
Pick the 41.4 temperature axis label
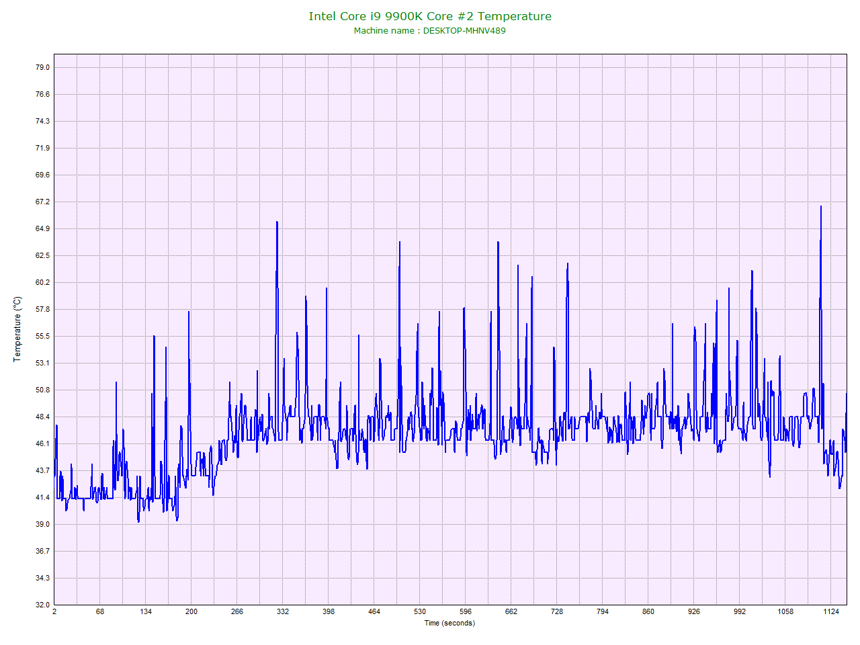tap(43, 497)
